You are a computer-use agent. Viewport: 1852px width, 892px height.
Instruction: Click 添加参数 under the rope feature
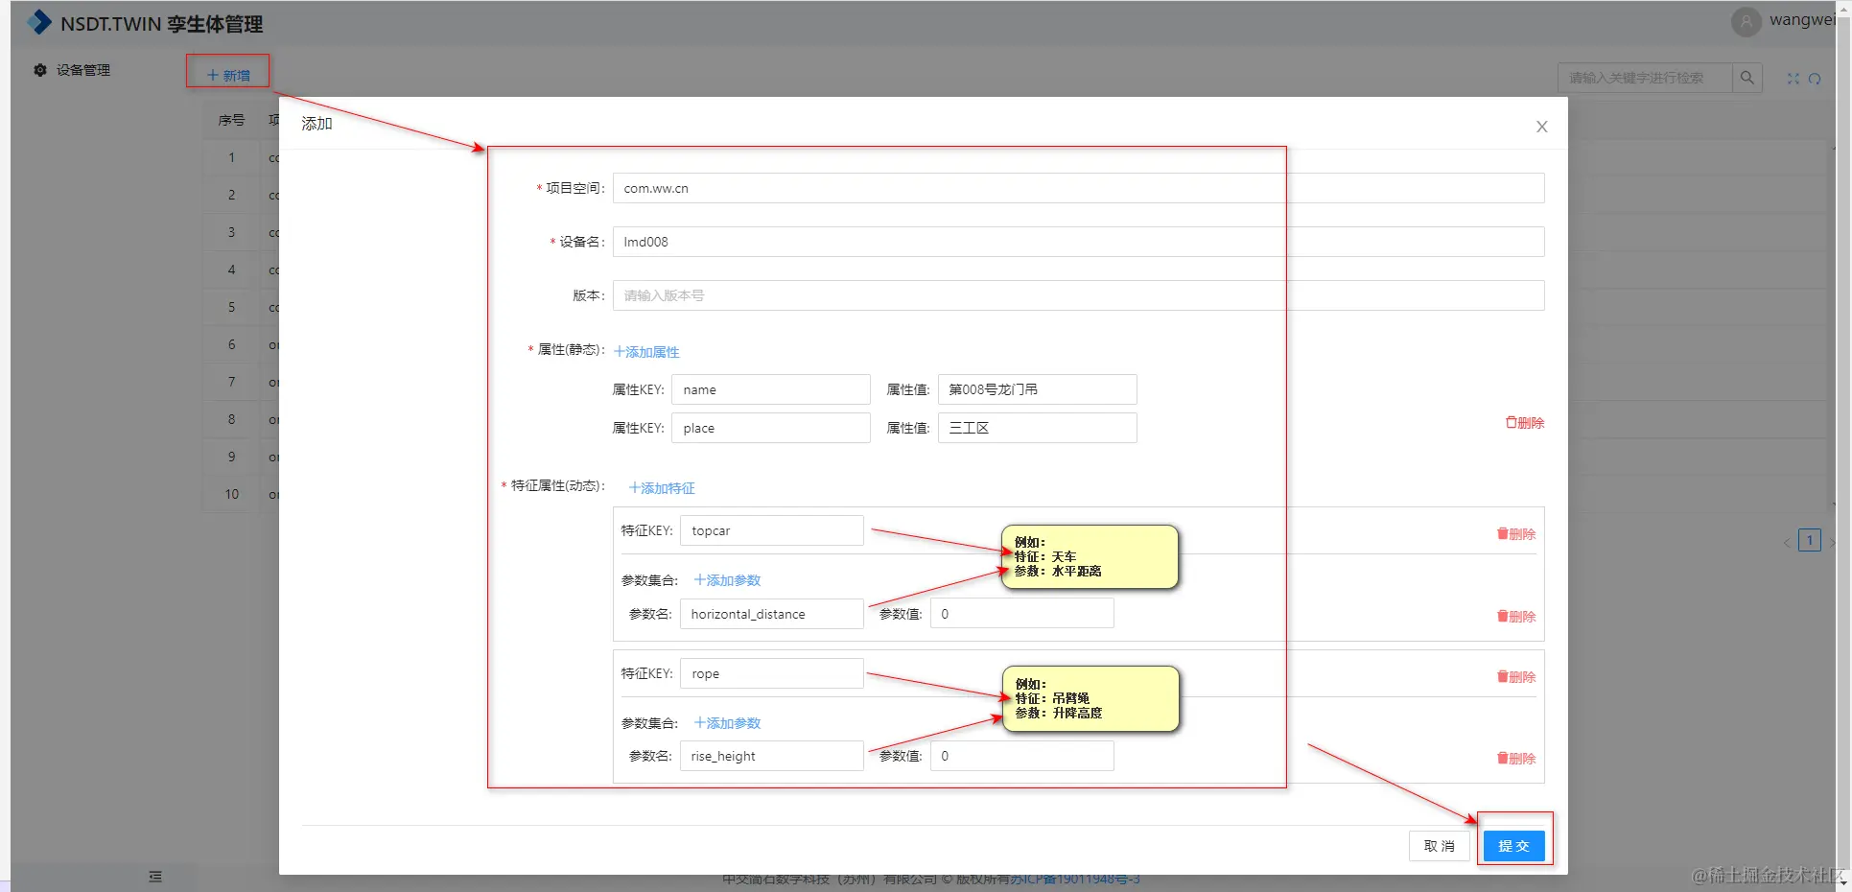click(x=727, y=723)
